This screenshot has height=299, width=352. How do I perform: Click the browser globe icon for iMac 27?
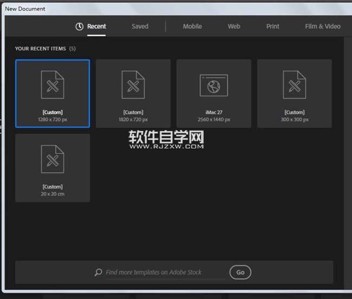[x=213, y=86]
